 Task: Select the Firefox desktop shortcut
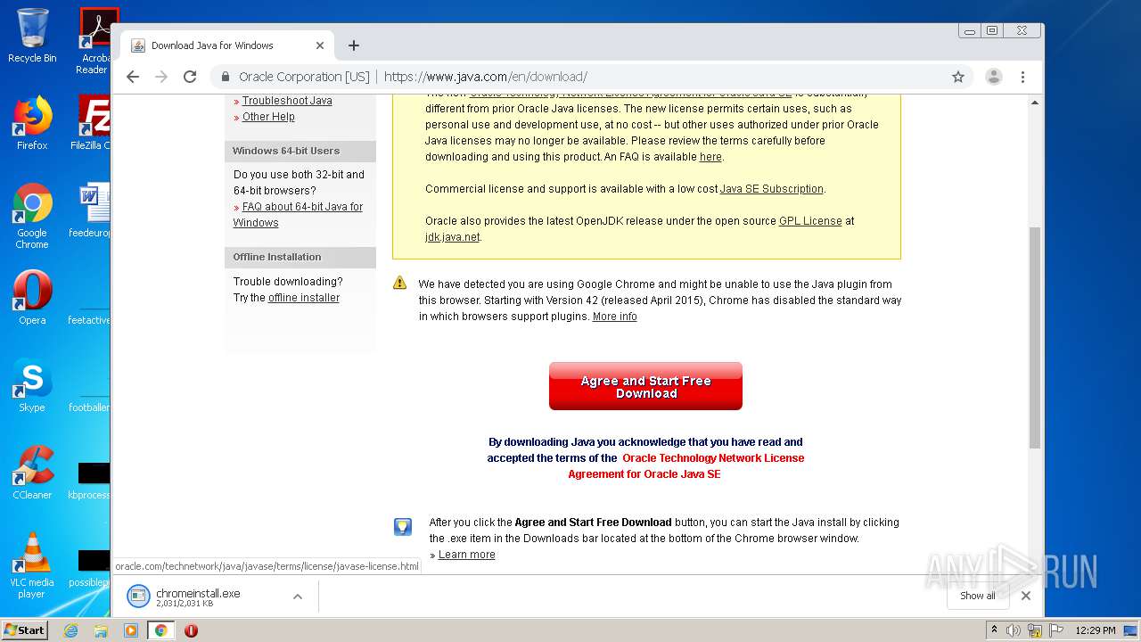(x=32, y=123)
